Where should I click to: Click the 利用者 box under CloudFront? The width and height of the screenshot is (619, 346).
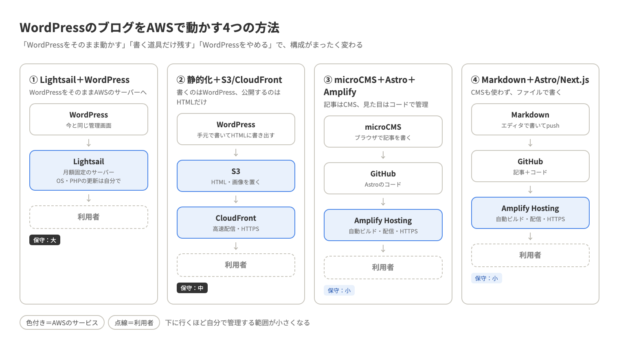click(x=236, y=265)
